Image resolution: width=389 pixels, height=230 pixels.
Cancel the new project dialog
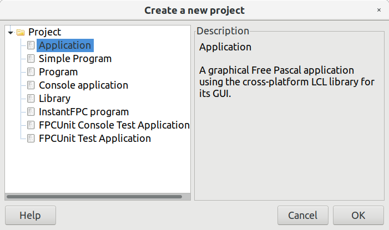click(302, 216)
